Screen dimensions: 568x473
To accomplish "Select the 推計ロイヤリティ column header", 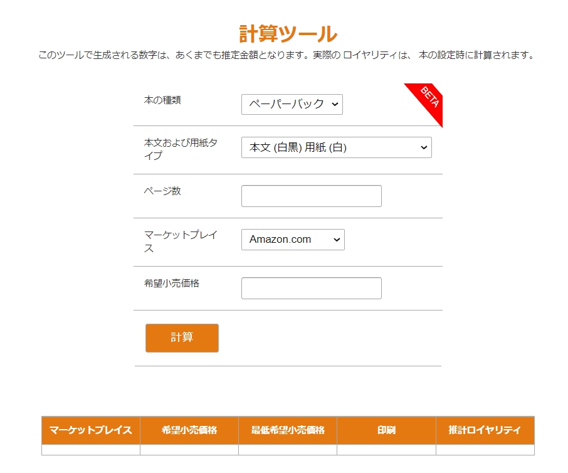I will click(x=485, y=430).
